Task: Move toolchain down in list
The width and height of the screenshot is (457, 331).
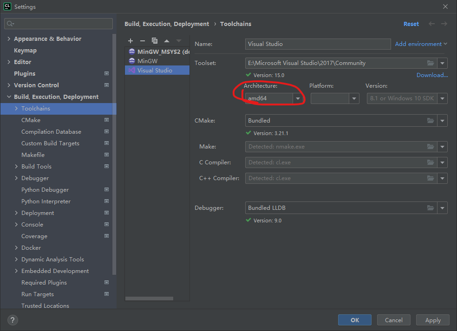Action: coord(179,41)
